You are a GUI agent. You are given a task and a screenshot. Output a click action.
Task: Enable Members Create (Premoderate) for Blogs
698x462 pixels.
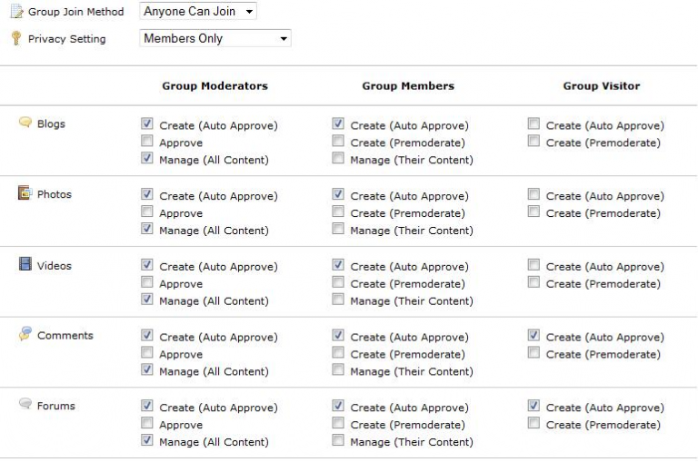pyautogui.click(x=338, y=141)
